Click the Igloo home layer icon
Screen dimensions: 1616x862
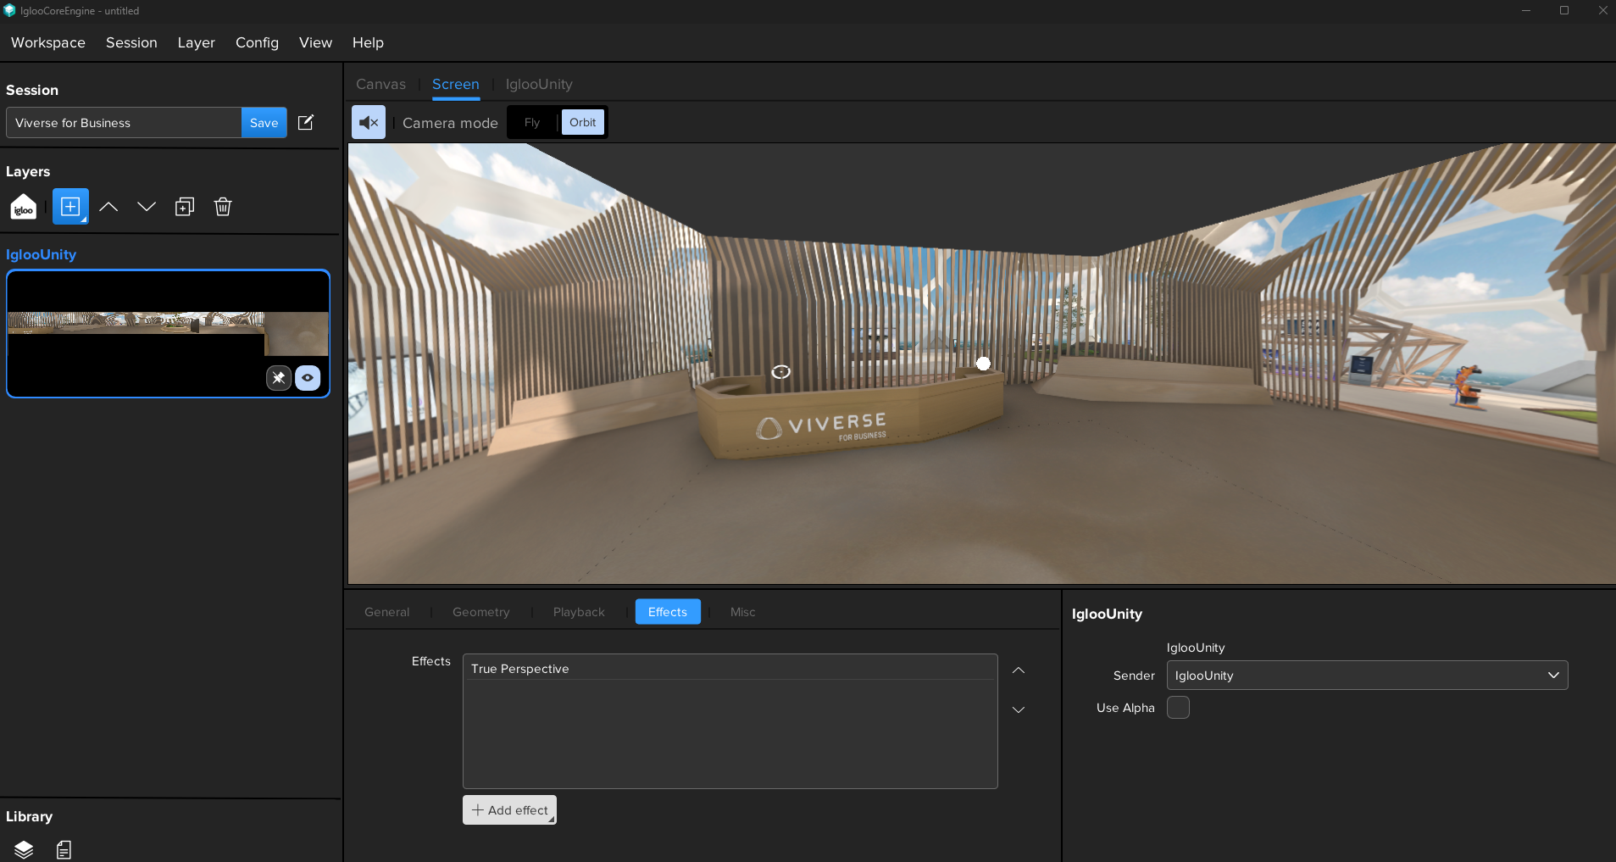tap(24, 207)
